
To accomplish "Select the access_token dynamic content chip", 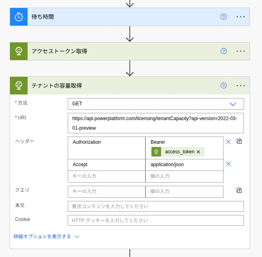I will [x=178, y=152].
